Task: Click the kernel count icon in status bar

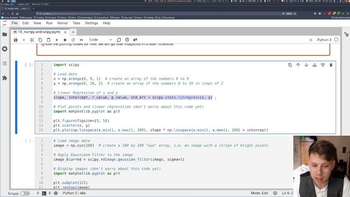Action: (56, 193)
